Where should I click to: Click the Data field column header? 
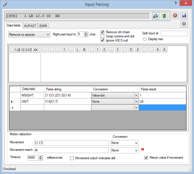32,89
